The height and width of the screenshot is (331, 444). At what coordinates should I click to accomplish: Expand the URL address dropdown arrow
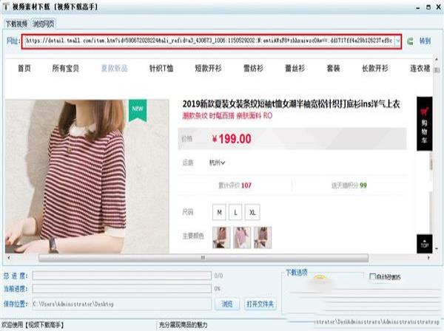pyautogui.click(x=400, y=41)
